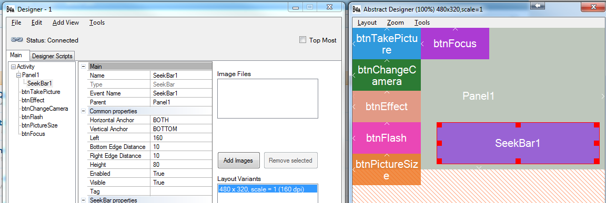Select btnFocus view in Abstract Designer

click(455, 44)
